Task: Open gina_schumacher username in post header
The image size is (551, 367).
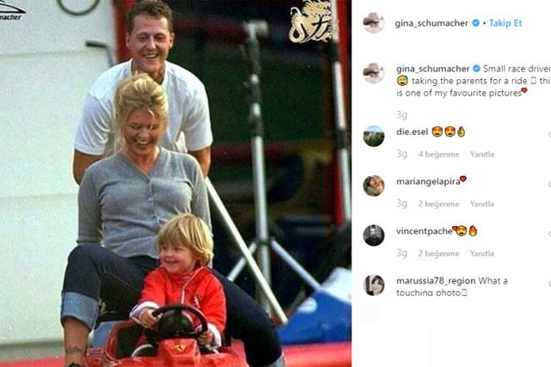Action: (431, 23)
